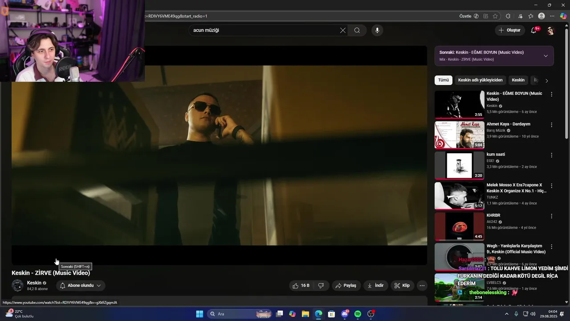This screenshot has width=570, height=321.
Task: Open options menu for KHRBR video
Action: coord(551,216)
